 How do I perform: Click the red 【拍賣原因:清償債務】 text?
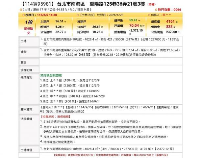[x=56, y=117]
